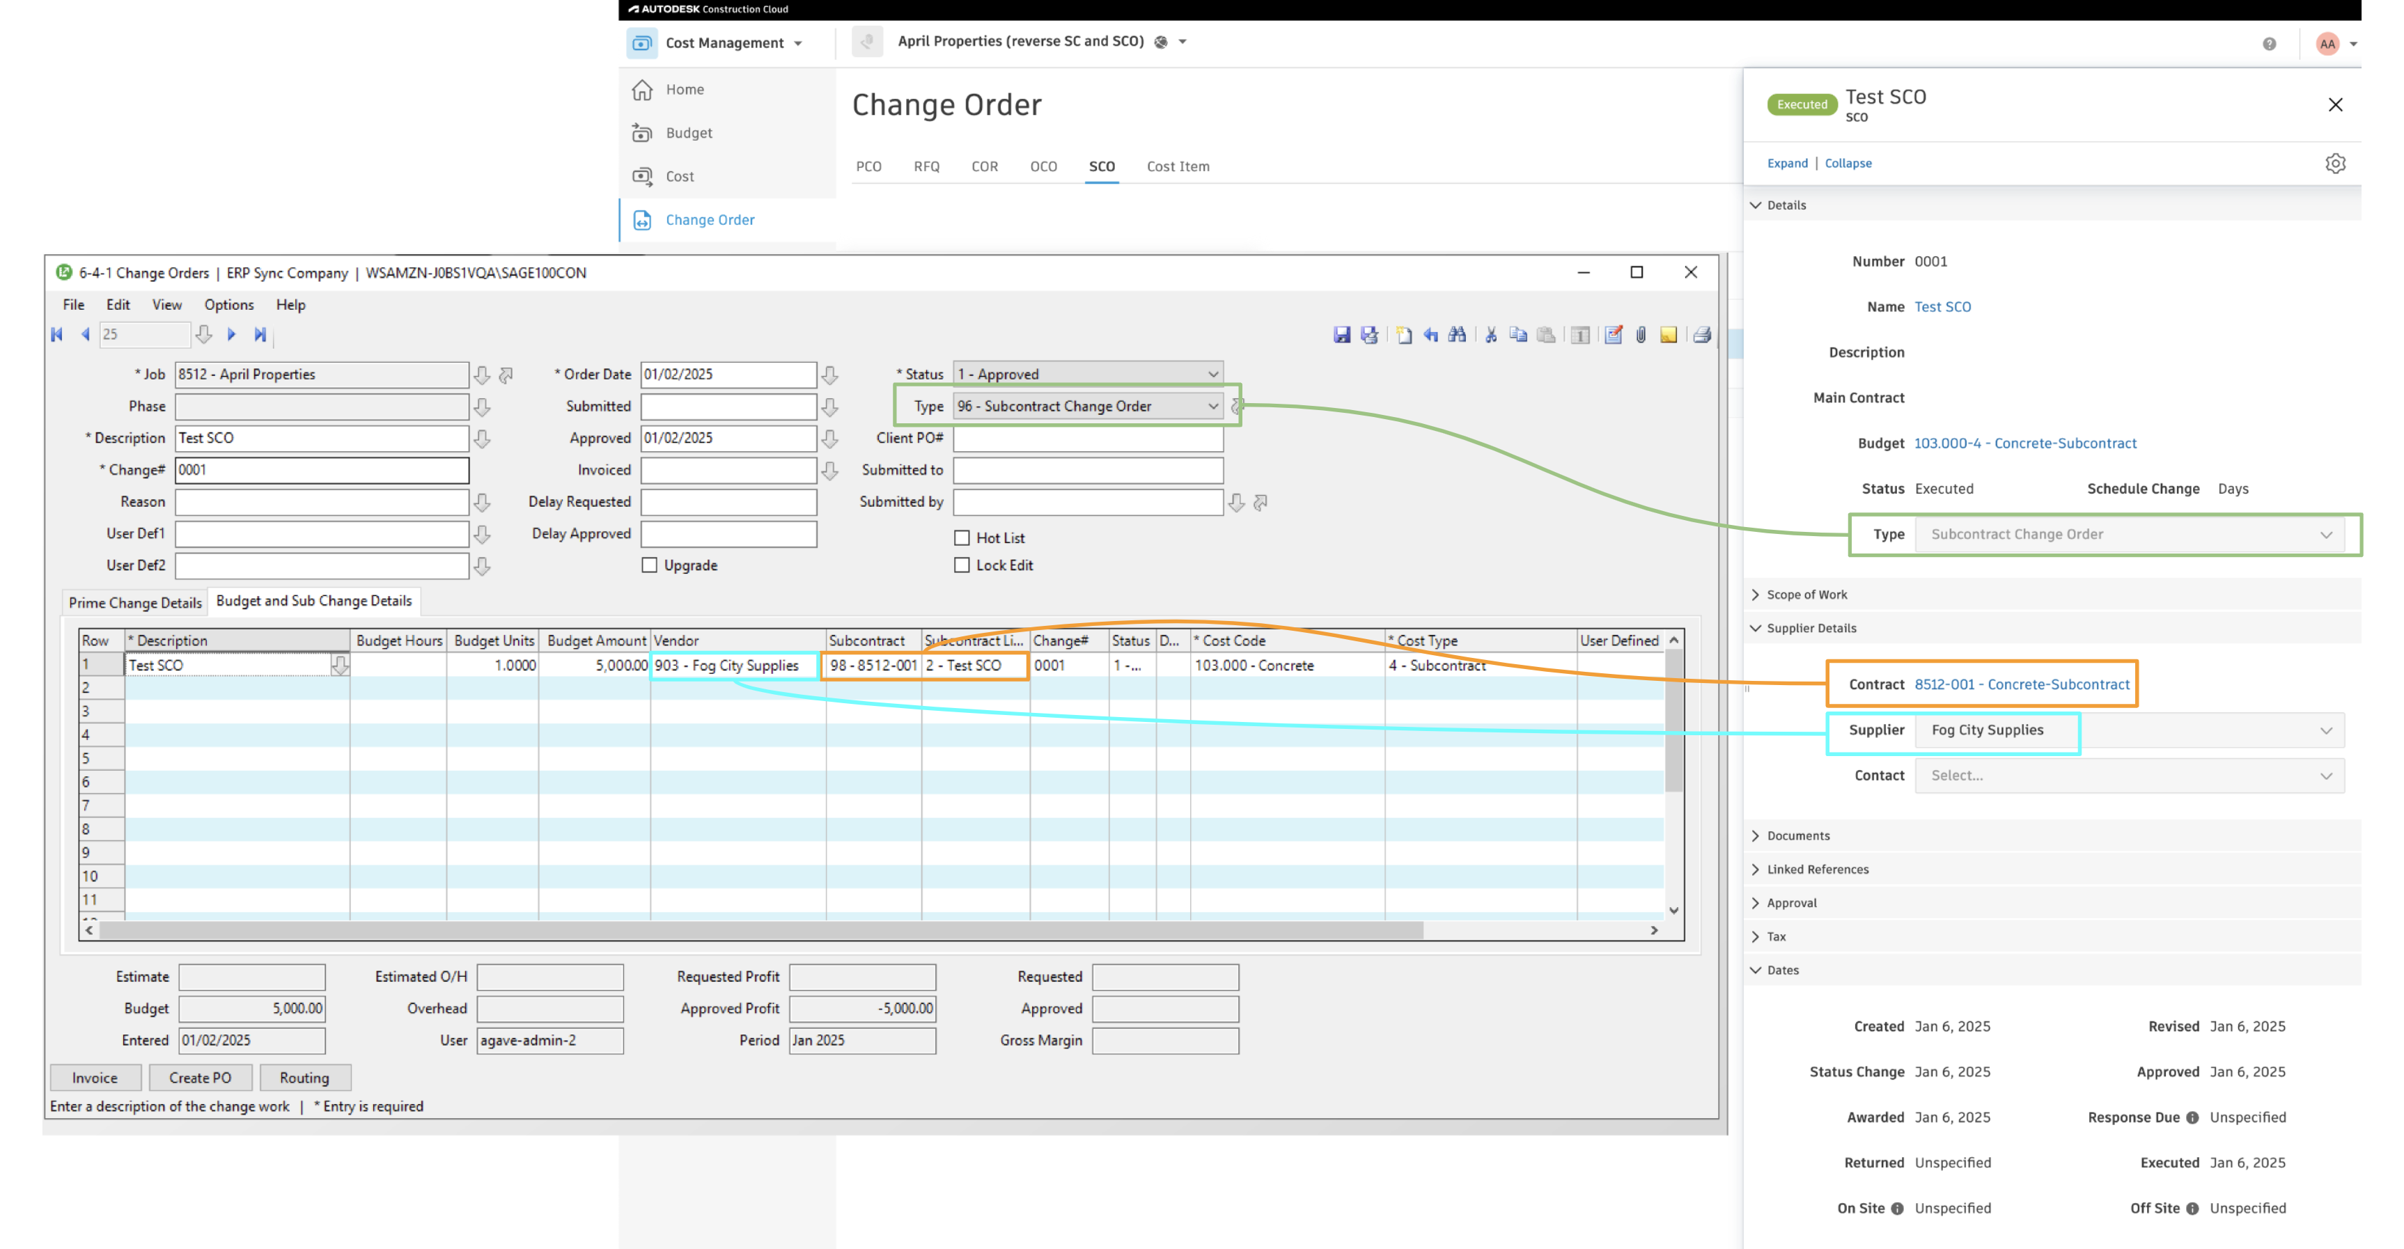
Task: Click the Collapse link in side panel
Action: [x=1848, y=163]
